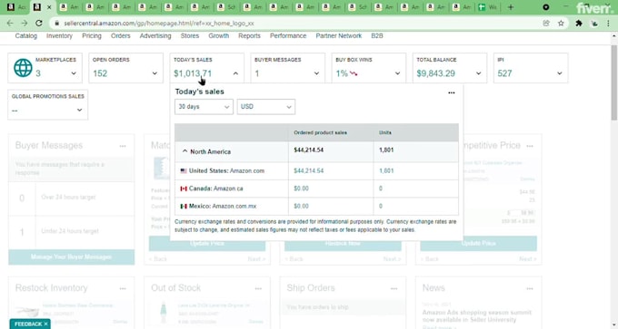618x329 pixels.
Task: Click the browser back arrow
Action: point(10,24)
